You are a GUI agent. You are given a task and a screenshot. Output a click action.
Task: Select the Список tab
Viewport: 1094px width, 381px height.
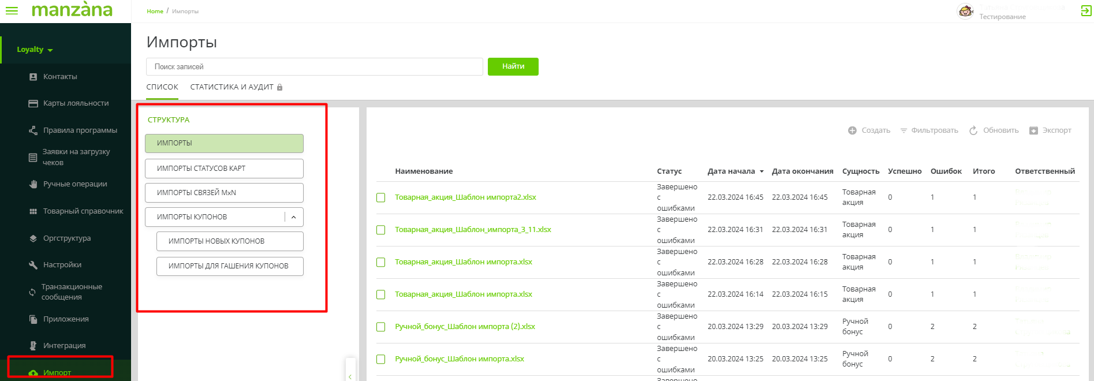tap(162, 87)
